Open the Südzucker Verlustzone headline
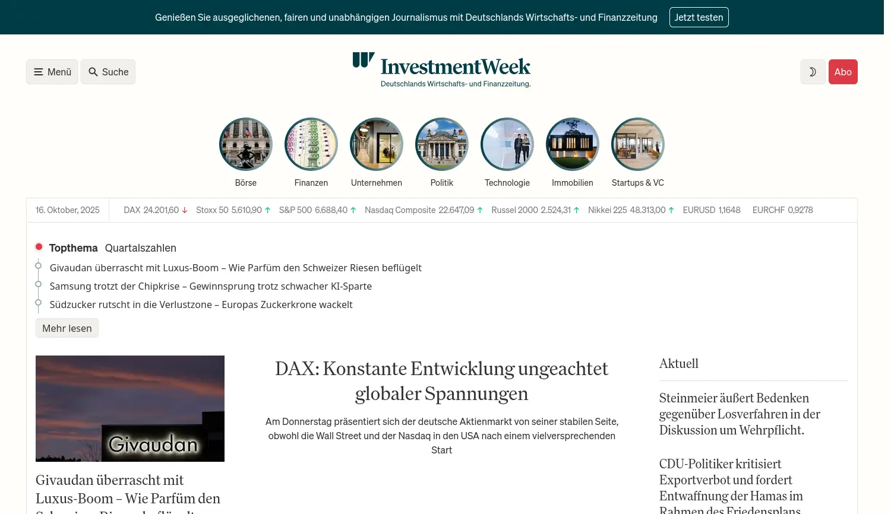 [x=201, y=304]
